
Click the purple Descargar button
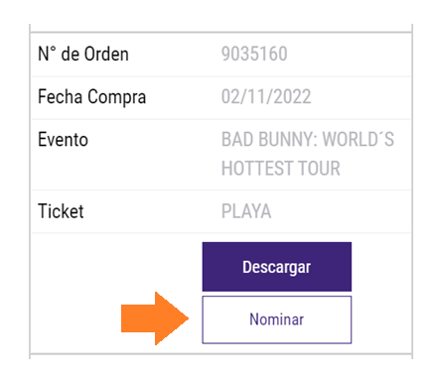point(277,267)
